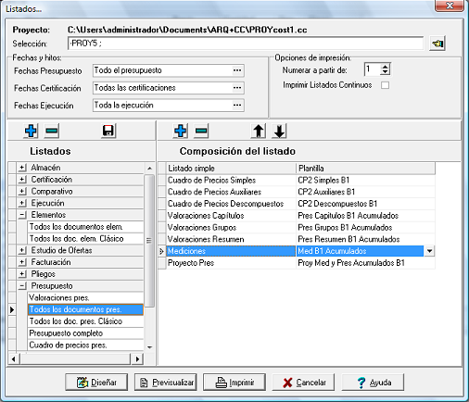Add a new listado with blue plus
Image resolution: width=469 pixels, height=402 pixels.
click(x=31, y=131)
